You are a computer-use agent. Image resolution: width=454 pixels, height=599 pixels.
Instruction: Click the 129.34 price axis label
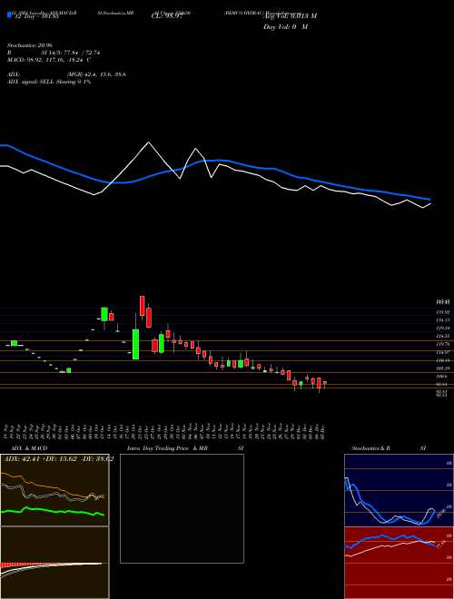click(x=442, y=329)
